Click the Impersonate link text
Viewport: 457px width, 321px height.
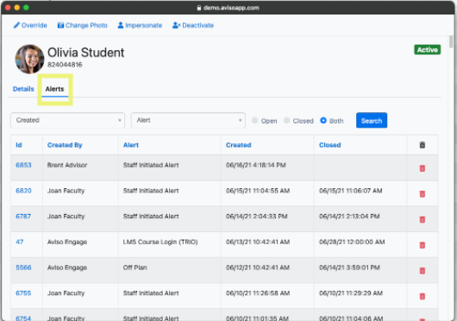point(144,25)
